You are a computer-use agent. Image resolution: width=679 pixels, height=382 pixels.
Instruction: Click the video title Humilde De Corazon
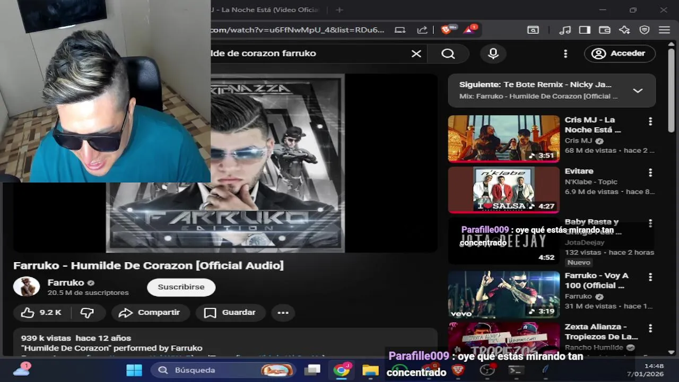[149, 265]
